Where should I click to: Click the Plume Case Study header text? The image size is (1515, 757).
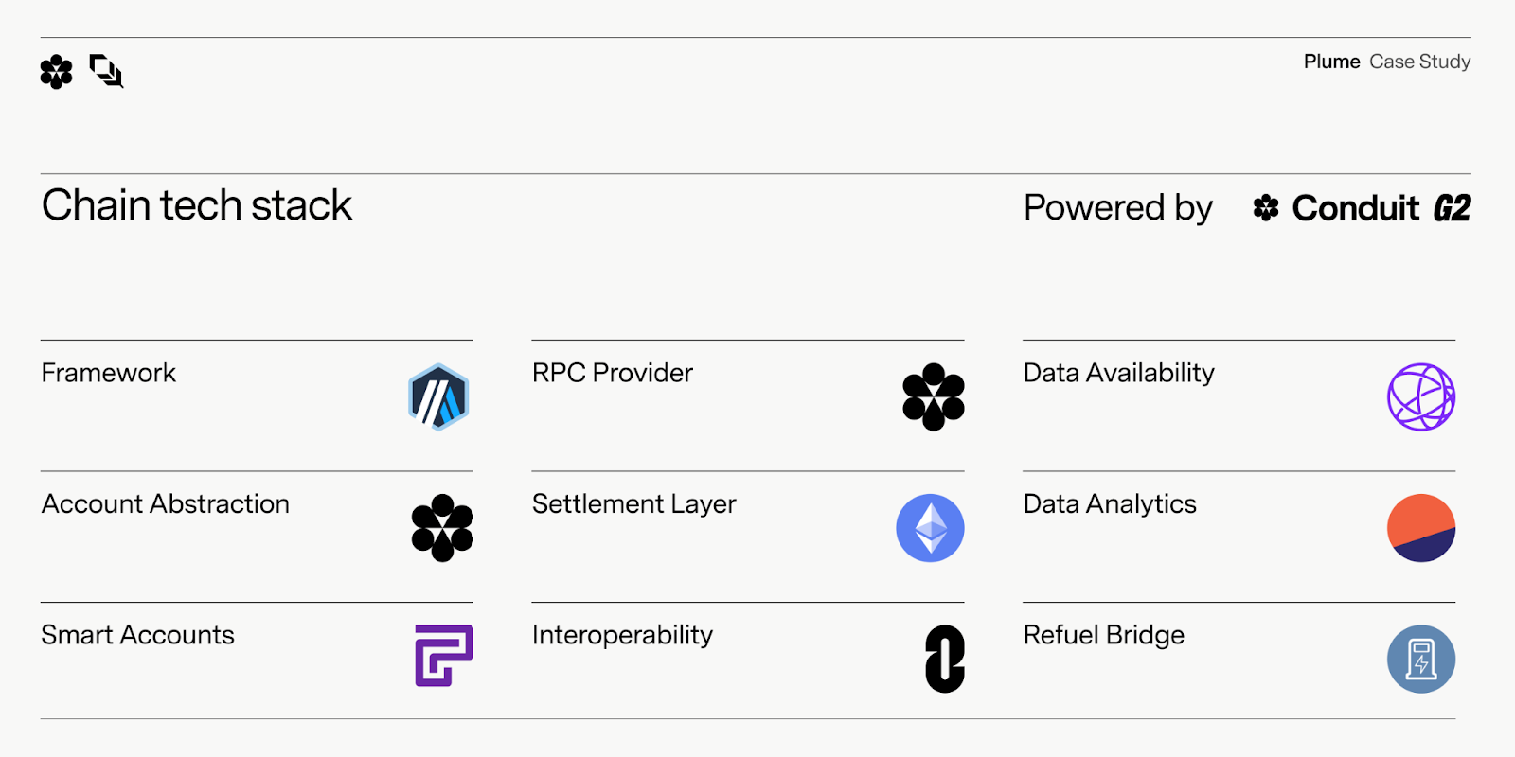pyautogui.click(x=1386, y=62)
